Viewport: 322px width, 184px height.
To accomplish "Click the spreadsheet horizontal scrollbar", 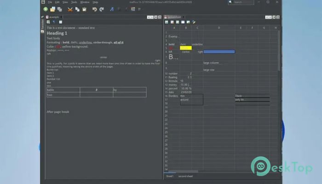I will (183, 171).
